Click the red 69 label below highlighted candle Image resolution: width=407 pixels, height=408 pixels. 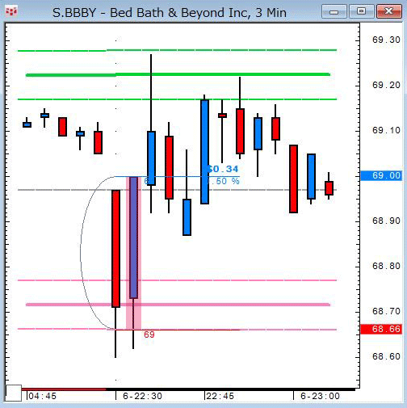pyautogui.click(x=149, y=334)
